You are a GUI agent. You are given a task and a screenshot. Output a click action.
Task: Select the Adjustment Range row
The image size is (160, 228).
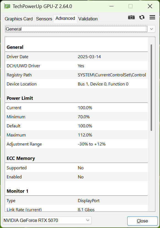click(76, 144)
